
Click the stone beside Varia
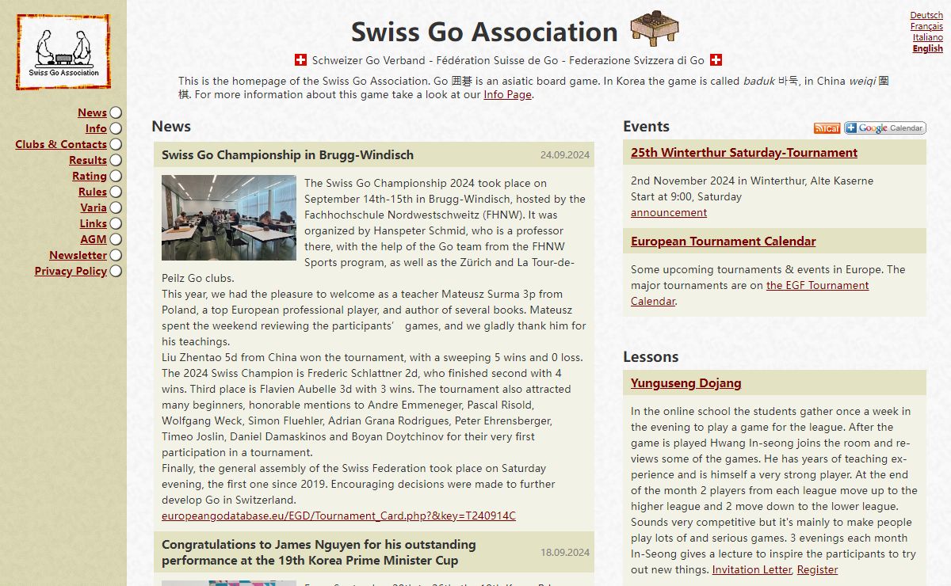pos(116,208)
